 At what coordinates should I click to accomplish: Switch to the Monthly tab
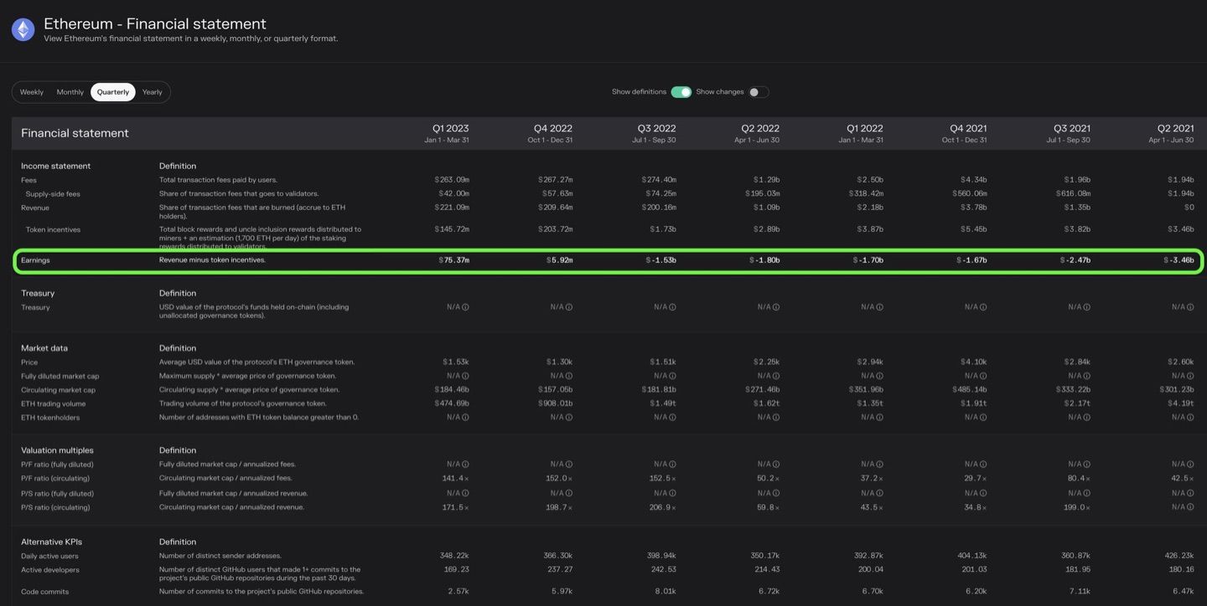pos(70,92)
